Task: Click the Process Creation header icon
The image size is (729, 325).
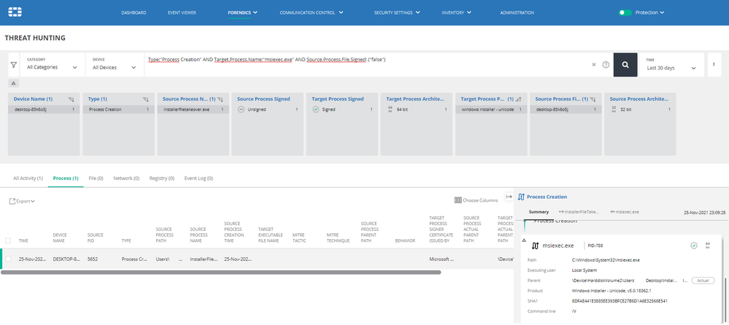Action: pos(521,197)
